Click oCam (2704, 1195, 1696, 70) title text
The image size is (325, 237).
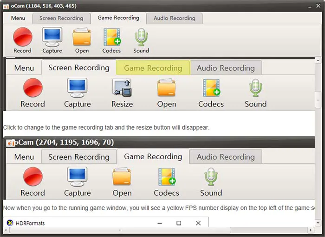click(64, 143)
